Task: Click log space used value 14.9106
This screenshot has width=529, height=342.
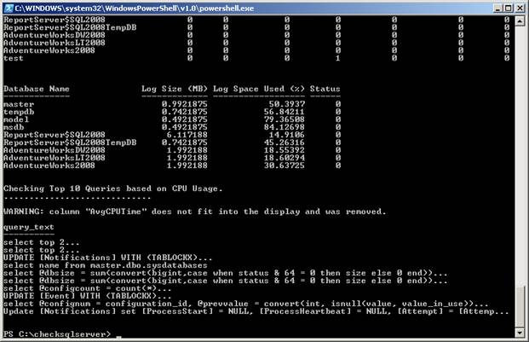Action: [x=287, y=135]
